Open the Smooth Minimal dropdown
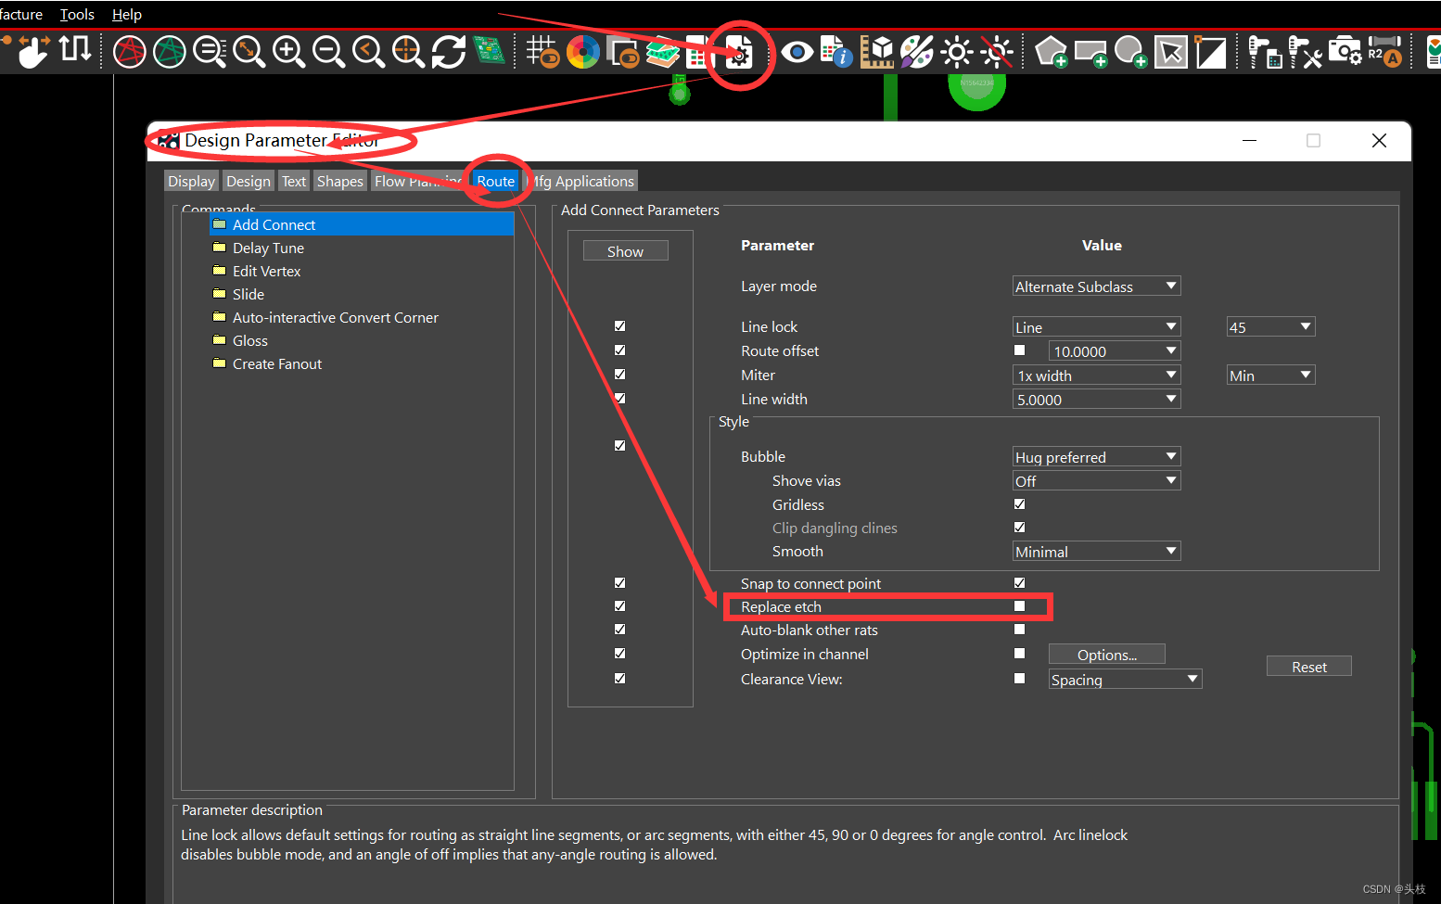1441x904 pixels. click(1095, 552)
